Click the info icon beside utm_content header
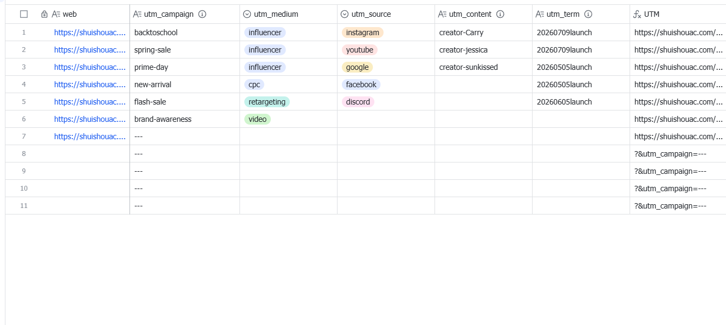Viewport: 726px width, 325px height. tap(501, 15)
